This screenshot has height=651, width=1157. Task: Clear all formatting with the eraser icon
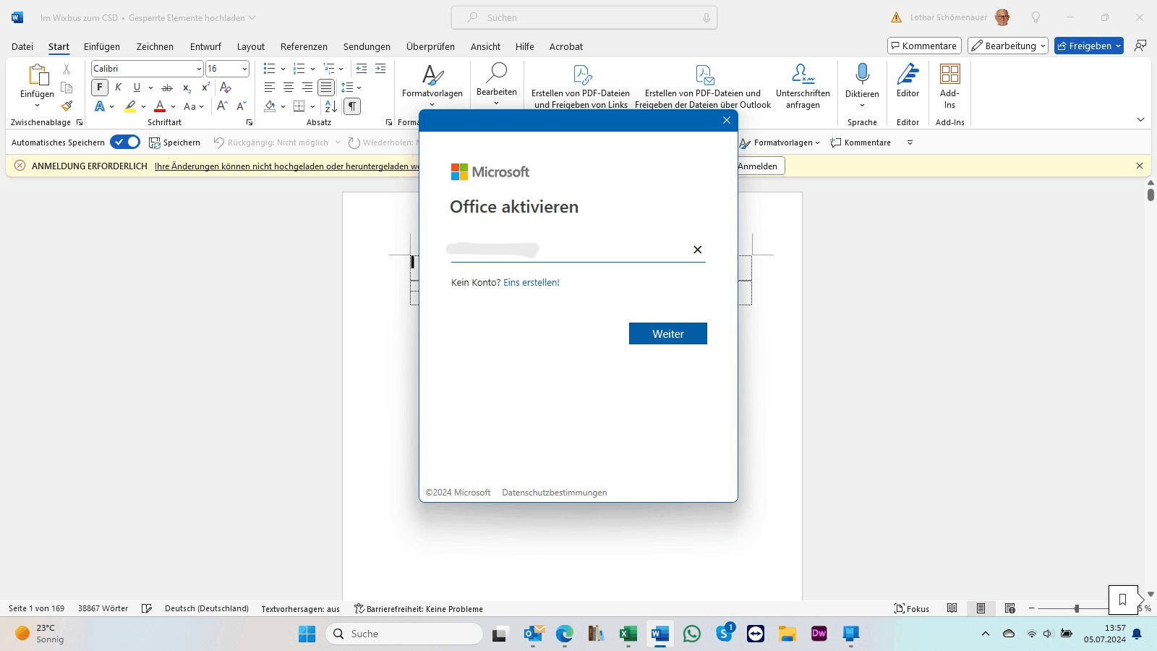click(226, 88)
